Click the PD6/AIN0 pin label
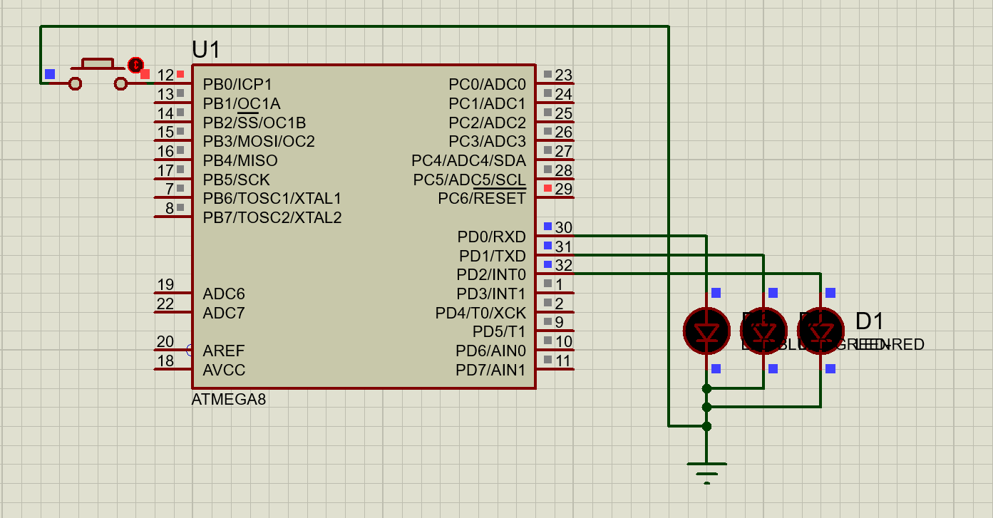 (491, 351)
